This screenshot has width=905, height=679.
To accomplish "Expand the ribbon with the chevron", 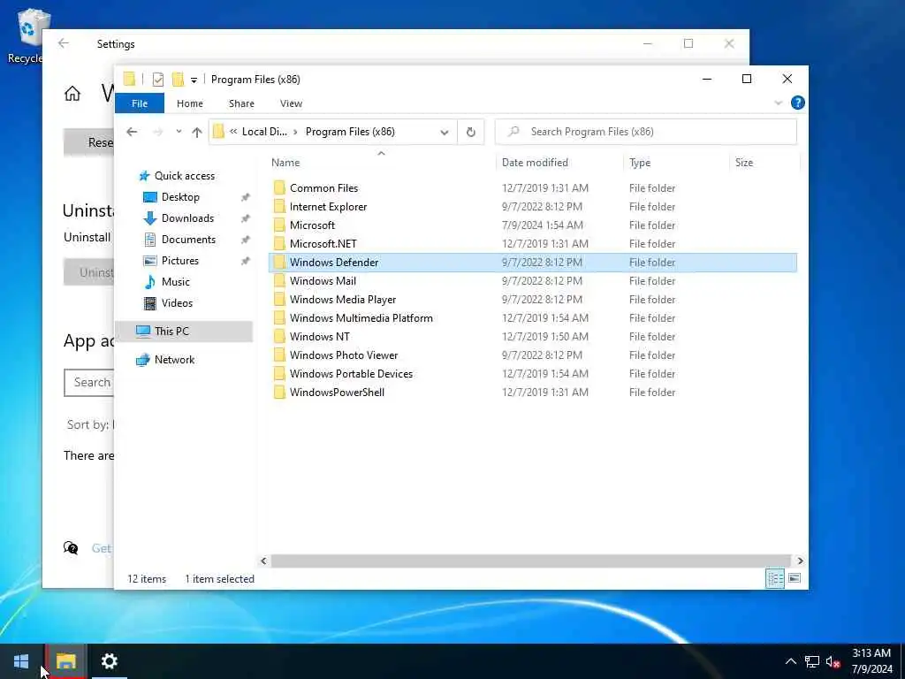I will [x=778, y=103].
